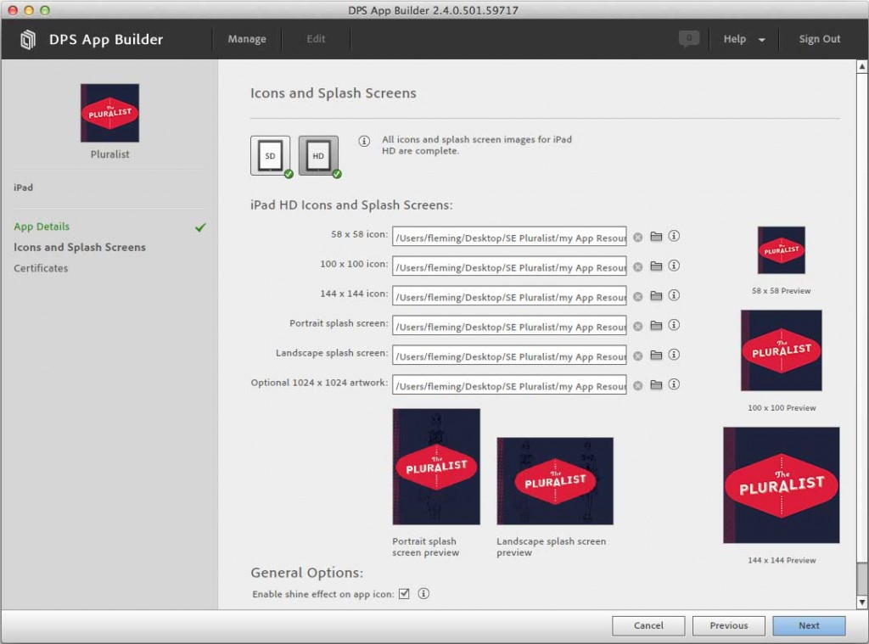Click the Landscape splash screen preview image
869x644 pixels.
[555, 481]
